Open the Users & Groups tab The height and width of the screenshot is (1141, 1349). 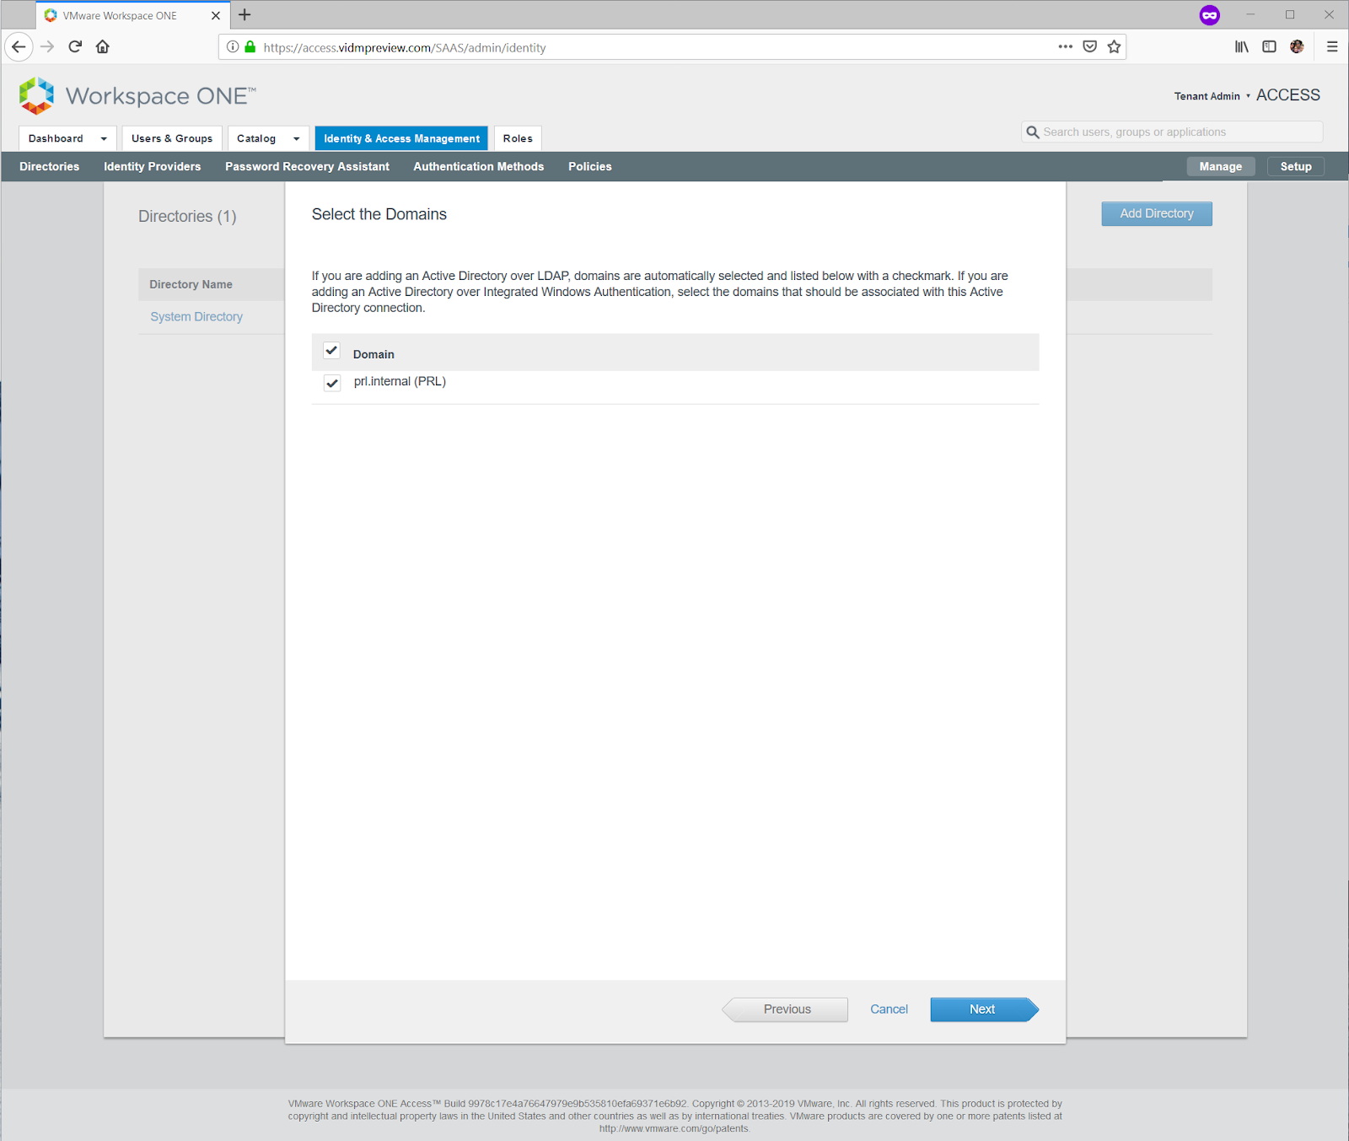[x=172, y=138]
